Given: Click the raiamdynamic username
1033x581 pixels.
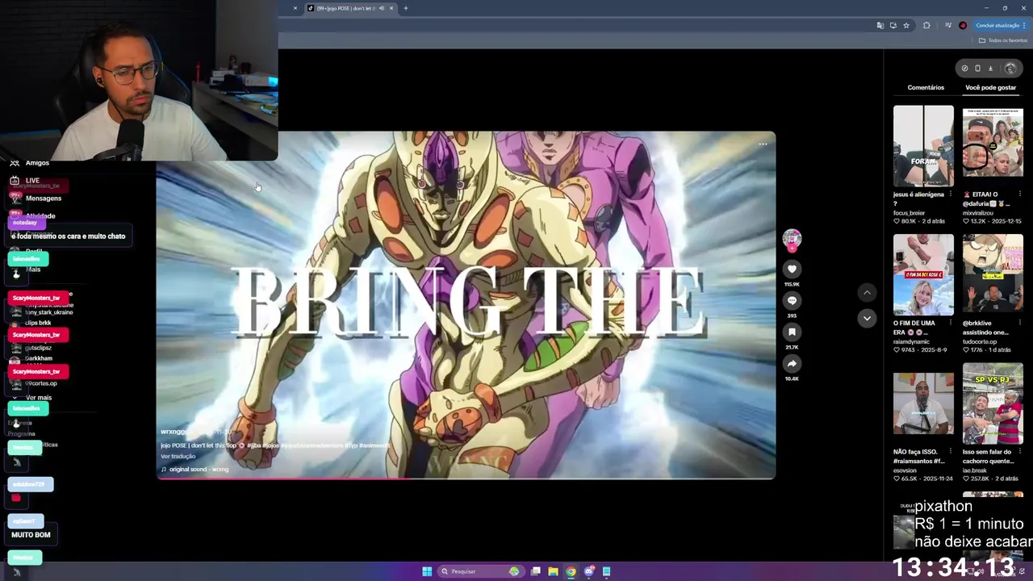Looking at the screenshot, I should pyautogui.click(x=910, y=341).
